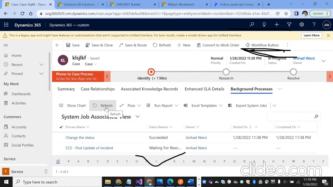This screenshot has width=333, height=187.
Task: Open the AW user profile avatar
Action: pos(326,25)
